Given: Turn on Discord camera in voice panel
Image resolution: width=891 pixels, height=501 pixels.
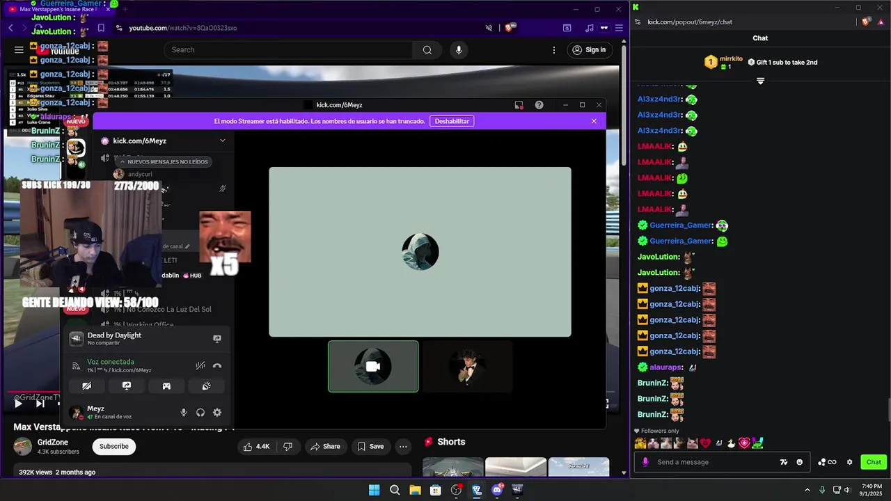Looking at the screenshot, I should 86,385.
